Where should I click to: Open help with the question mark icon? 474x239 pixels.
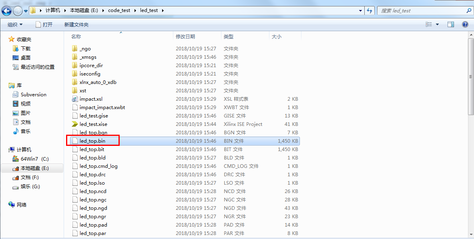click(465, 24)
